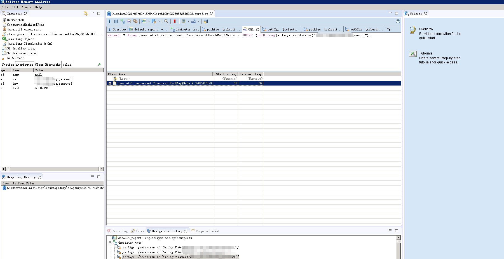Viewport: 504px width, 259px height.
Task: Open the thread overview gear icon
Action: pyautogui.click(x=135, y=21)
